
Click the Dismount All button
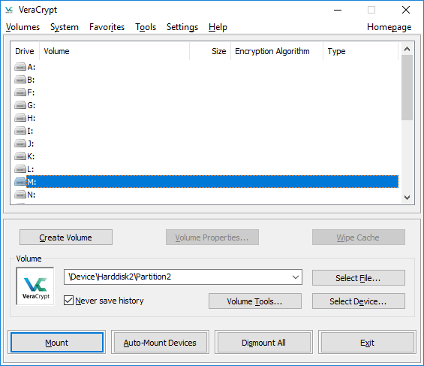click(x=263, y=343)
